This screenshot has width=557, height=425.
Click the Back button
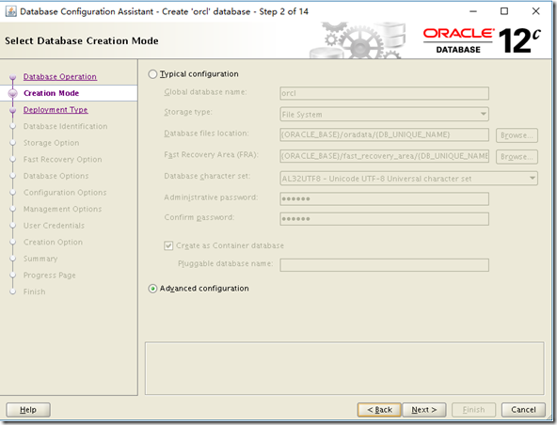click(379, 410)
